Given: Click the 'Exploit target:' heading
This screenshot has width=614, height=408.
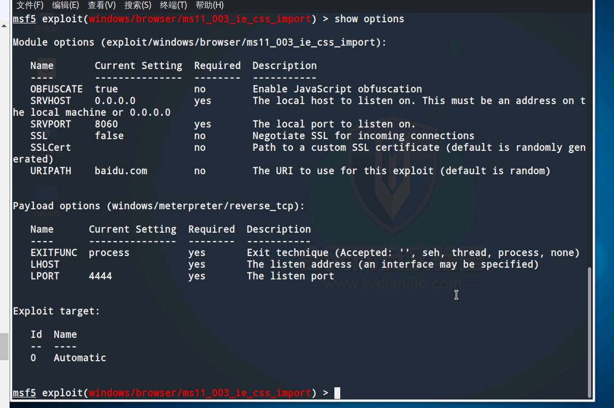Looking at the screenshot, I should tap(56, 311).
